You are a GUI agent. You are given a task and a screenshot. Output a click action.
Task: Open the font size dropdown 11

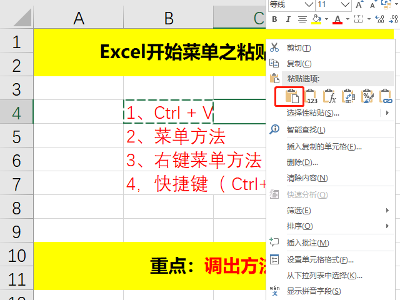click(345, 4)
